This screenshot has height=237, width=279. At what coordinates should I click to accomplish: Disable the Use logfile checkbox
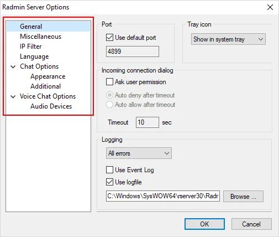(109, 182)
